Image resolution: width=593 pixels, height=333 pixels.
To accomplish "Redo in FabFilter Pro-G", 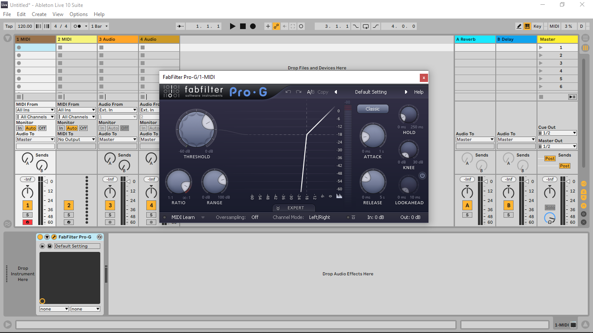I will click(x=299, y=92).
